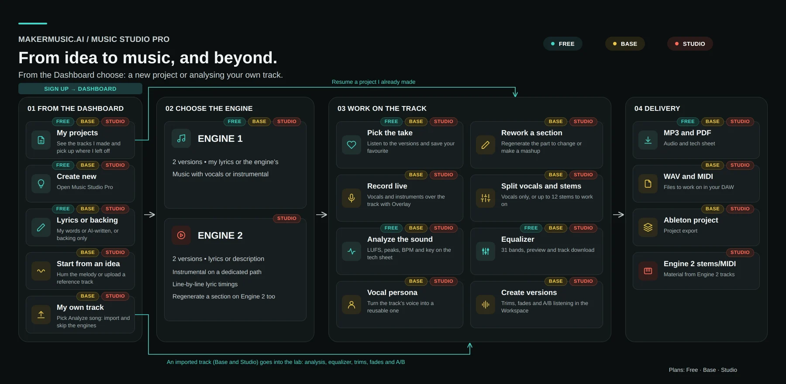
Task: Click the MP3 and PDF download icon
Action: pos(648,140)
